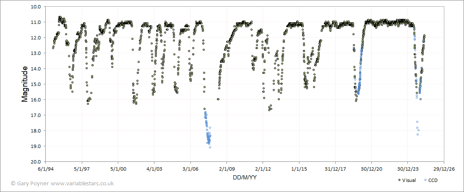The image size is (464, 192).
Task: Click the 1/1/15 date label
Action: pyautogui.click(x=299, y=169)
